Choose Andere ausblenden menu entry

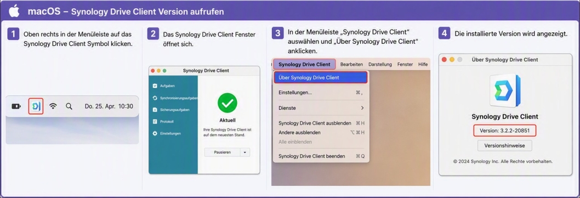(x=321, y=132)
